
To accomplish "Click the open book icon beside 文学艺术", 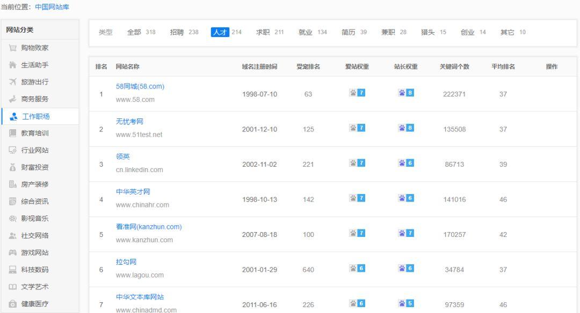I will [12, 287].
